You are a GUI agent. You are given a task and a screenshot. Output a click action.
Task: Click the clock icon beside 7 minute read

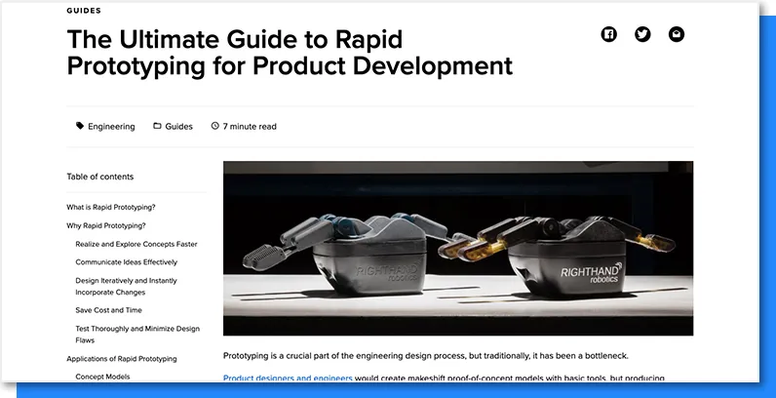214,126
